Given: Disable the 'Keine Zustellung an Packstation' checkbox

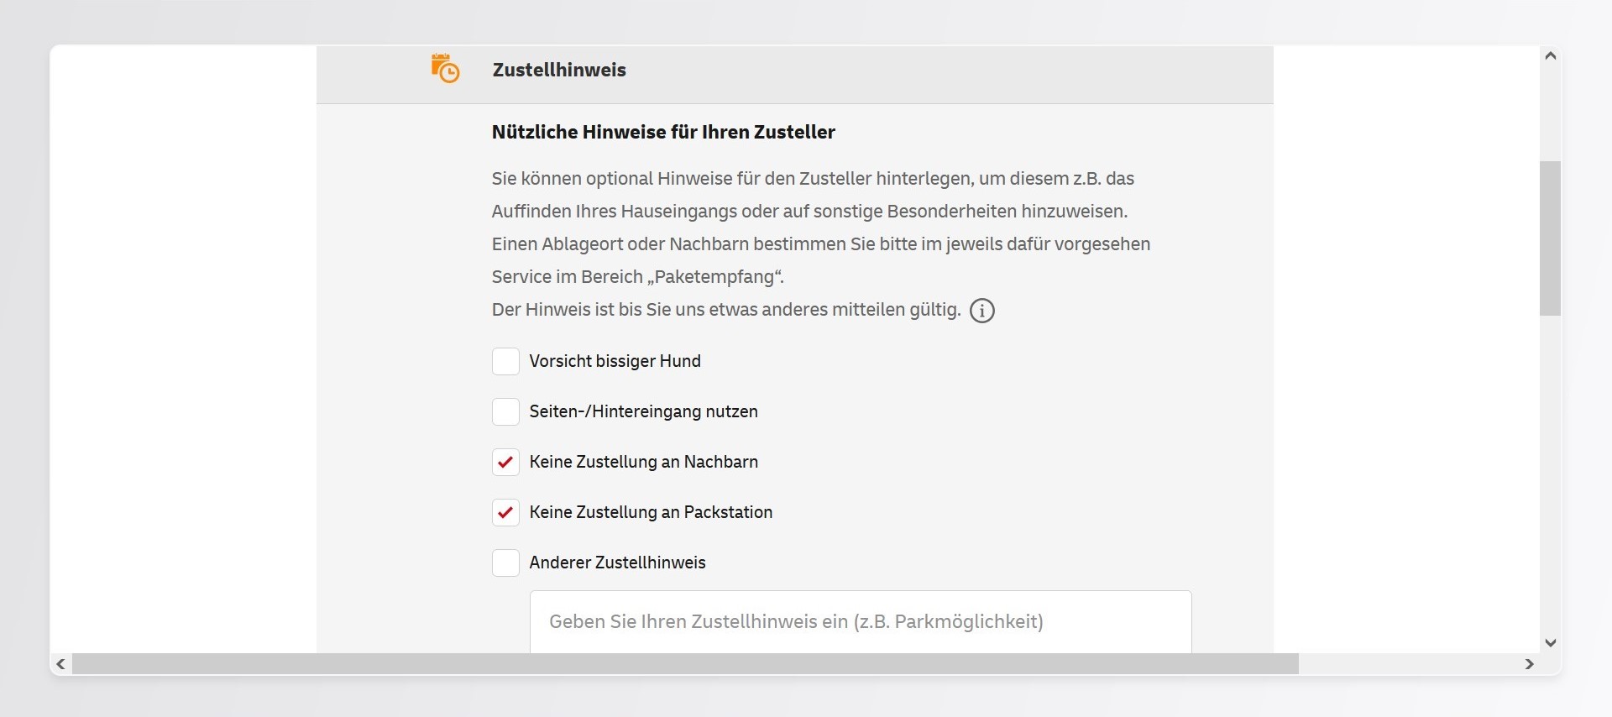Looking at the screenshot, I should tap(505, 513).
